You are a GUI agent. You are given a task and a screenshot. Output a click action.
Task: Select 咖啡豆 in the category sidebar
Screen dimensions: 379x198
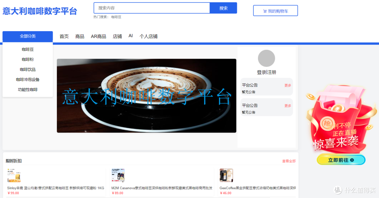coord(28,49)
